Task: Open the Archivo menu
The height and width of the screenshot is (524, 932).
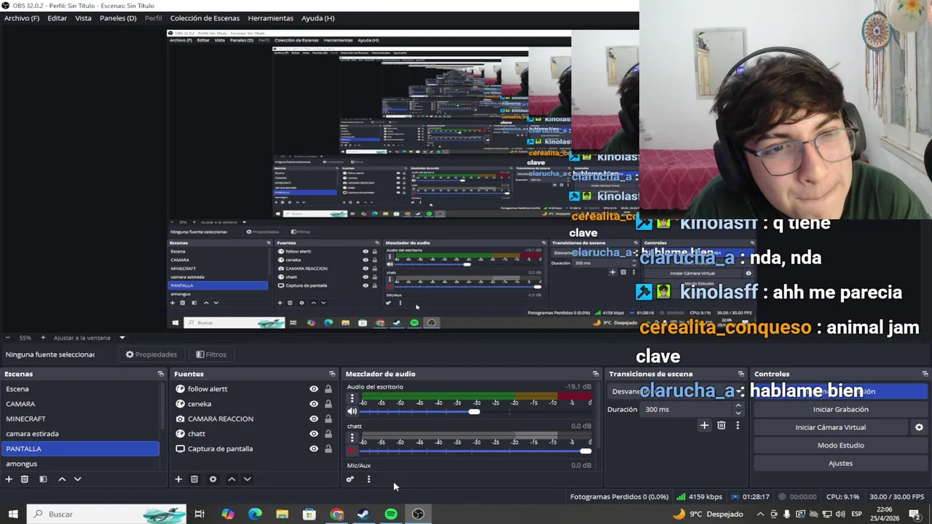Action: pyautogui.click(x=22, y=17)
